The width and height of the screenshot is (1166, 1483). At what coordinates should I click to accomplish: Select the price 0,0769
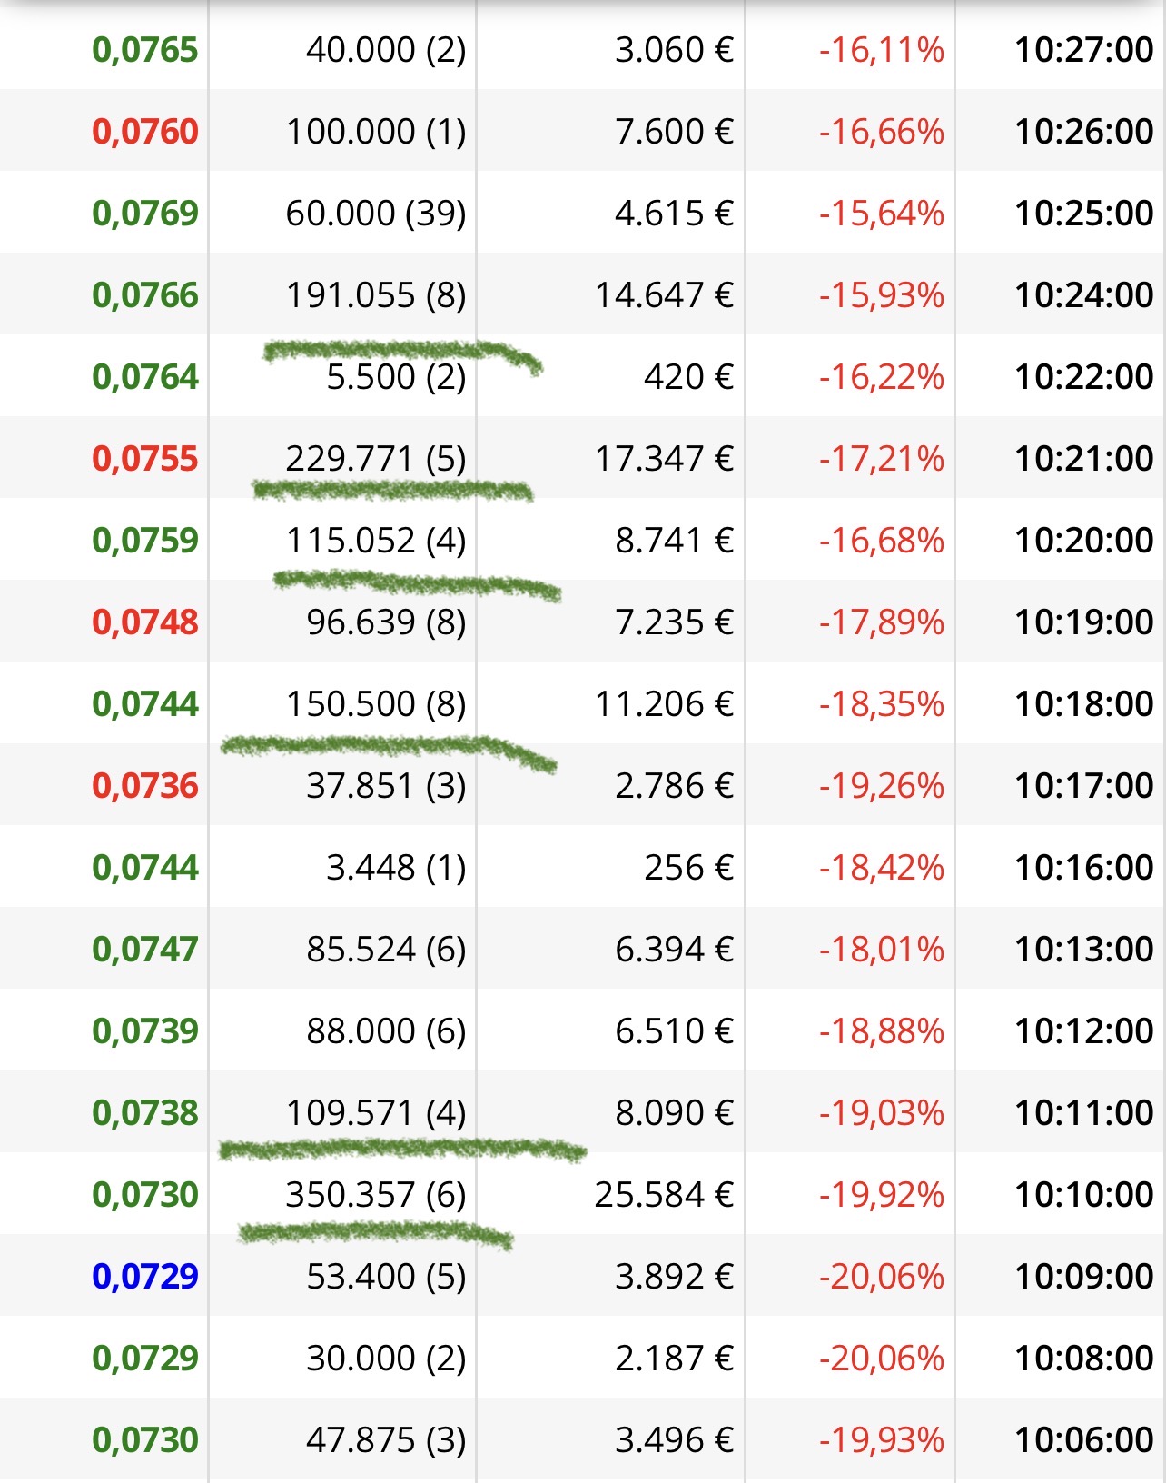click(x=145, y=214)
